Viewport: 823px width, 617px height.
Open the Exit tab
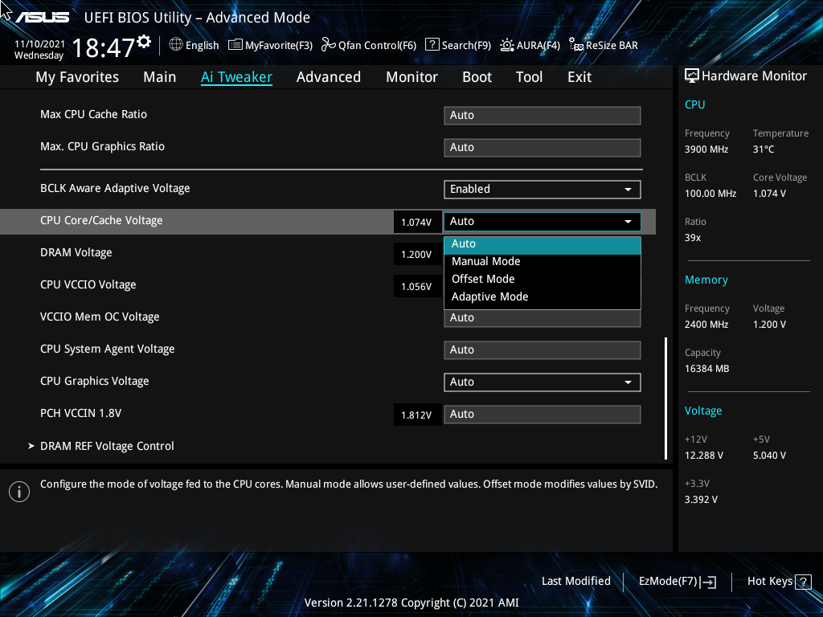[x=579, y=77]
